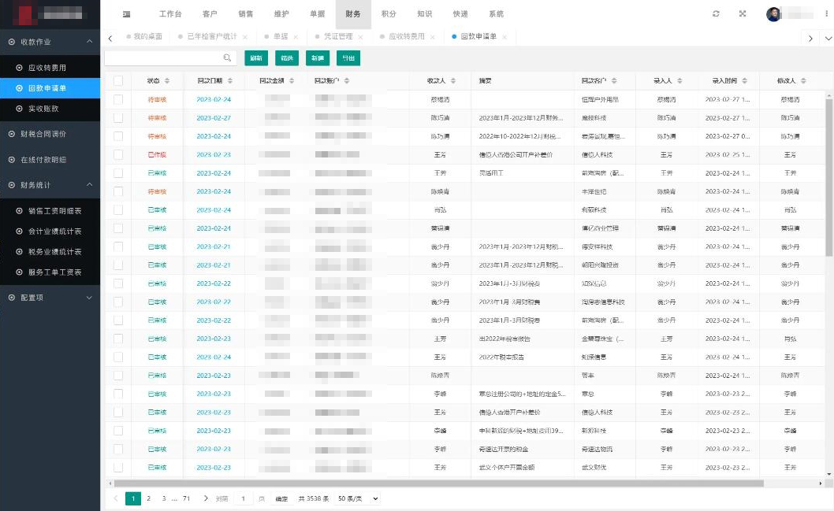Open the tab list dropdown chevron
Image resolution: width=834 pixels, height=511 pixels.
coord(828,39)
